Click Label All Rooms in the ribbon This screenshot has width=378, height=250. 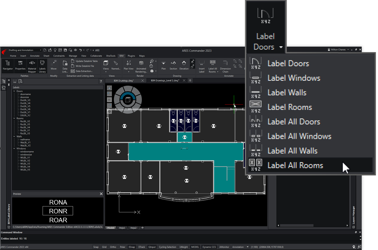pos(212,66)
